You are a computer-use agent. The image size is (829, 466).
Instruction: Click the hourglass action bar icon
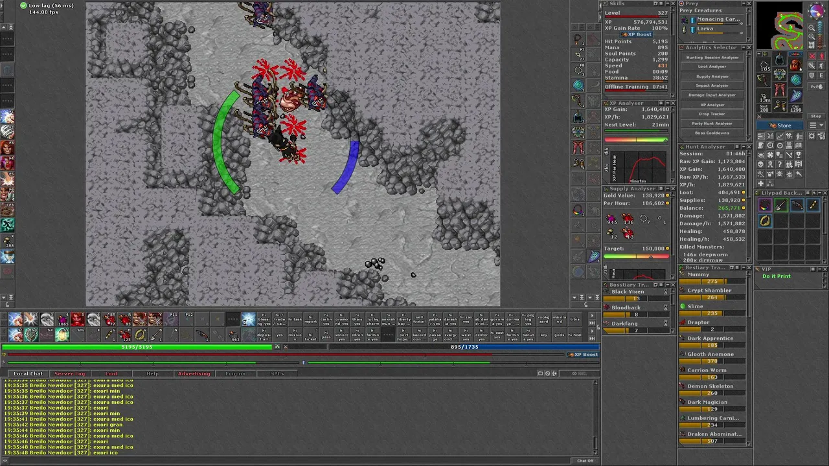[x=249, y=319]
